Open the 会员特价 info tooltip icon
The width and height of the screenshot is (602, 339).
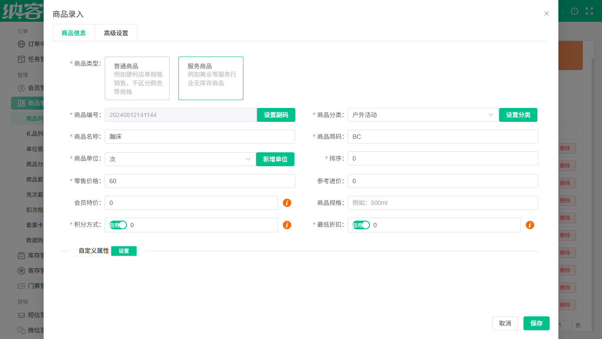click(287, 203)
